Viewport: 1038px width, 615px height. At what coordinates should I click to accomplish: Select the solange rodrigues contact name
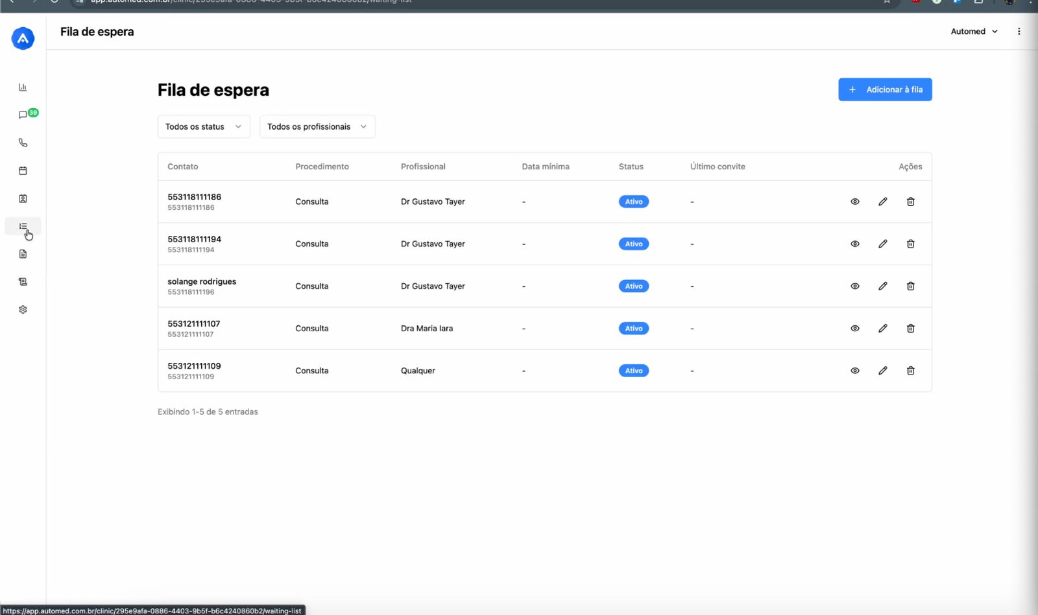pos(202,281)
